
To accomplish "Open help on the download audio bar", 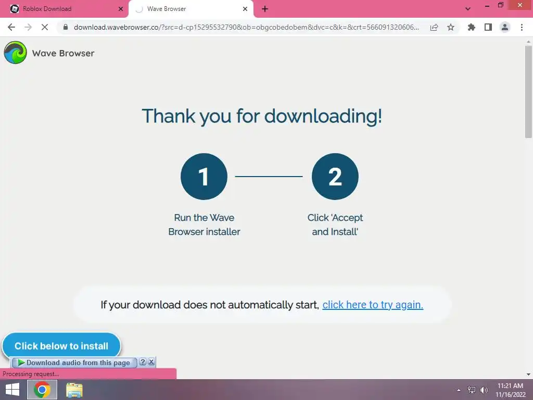I will coord(143,362).
